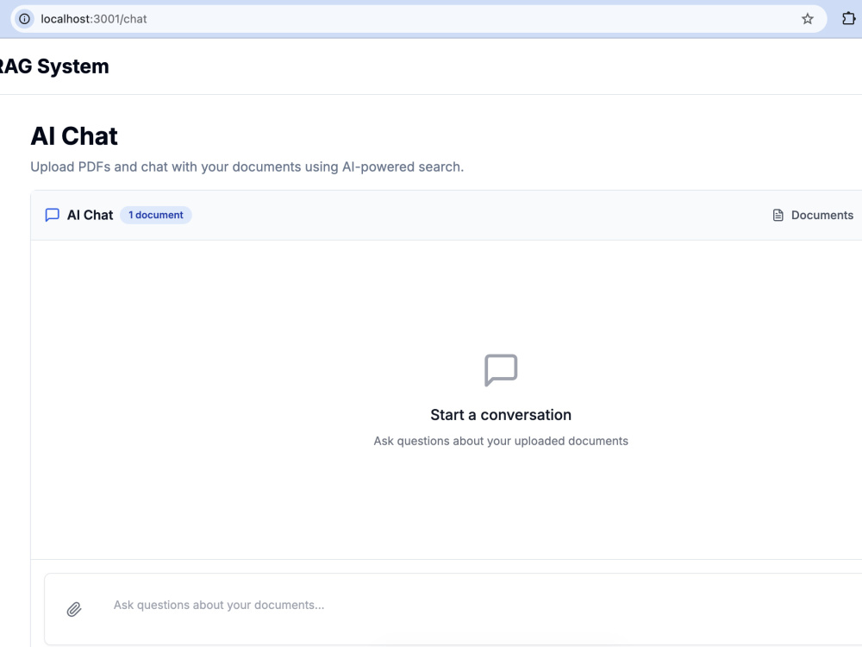Click the RAG System header title

coord(53,66)
